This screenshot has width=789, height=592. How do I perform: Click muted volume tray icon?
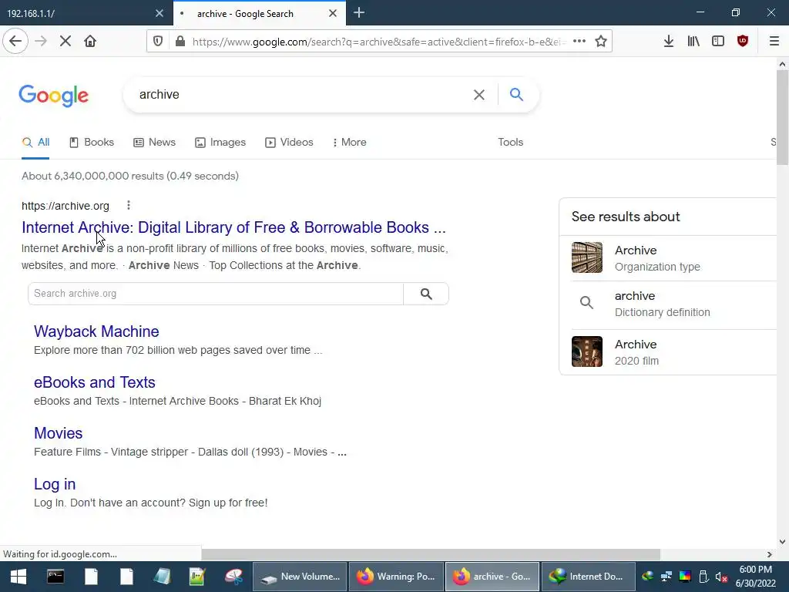[x=721, y=577]
